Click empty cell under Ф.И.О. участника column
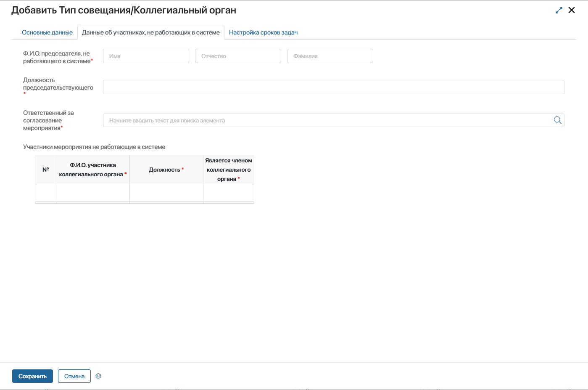588x390 pixels. 93,193
